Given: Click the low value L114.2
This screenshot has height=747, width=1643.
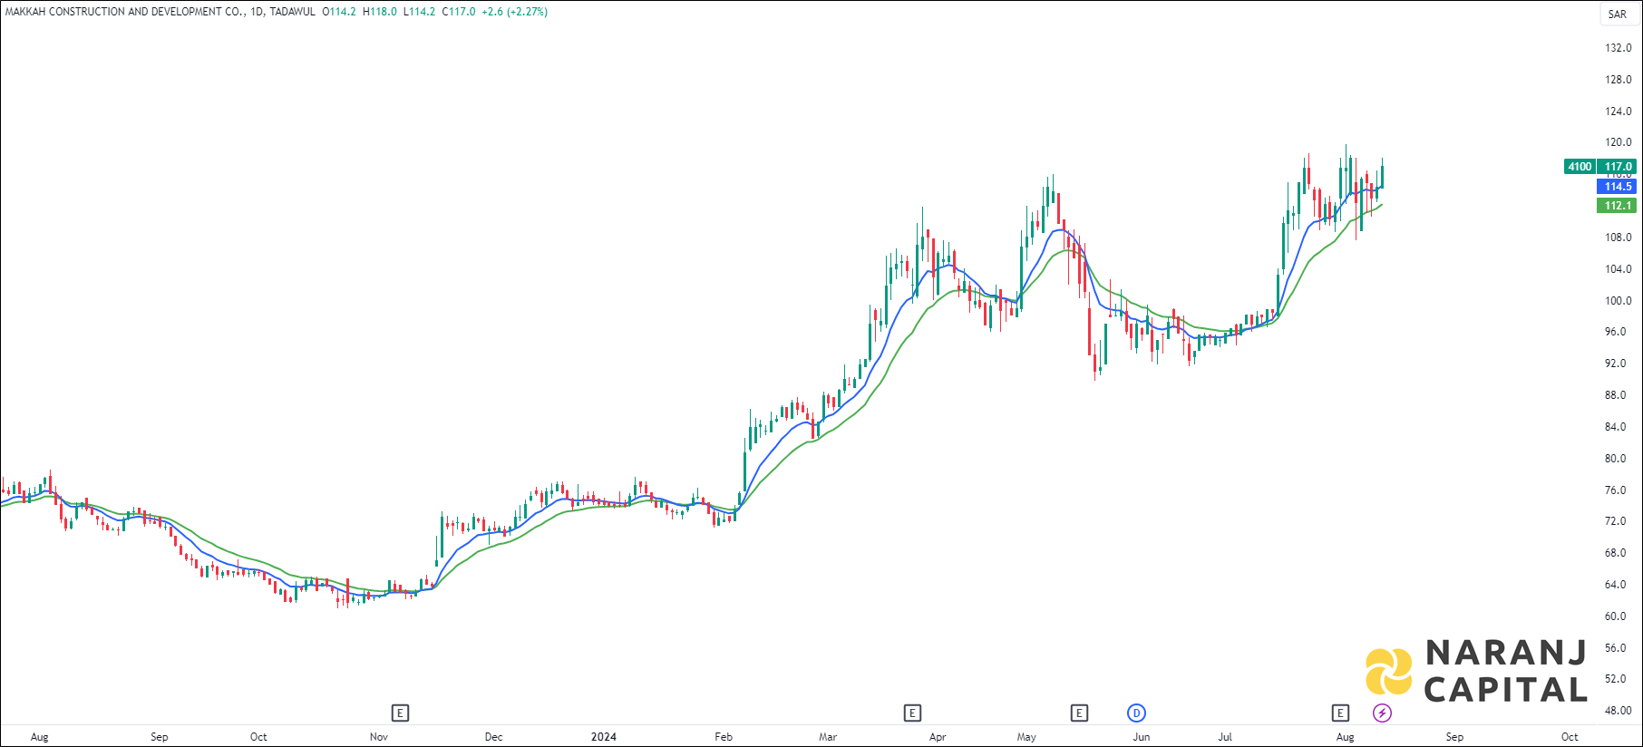Looking at the screenshot, I should click(x=419, y=12).
